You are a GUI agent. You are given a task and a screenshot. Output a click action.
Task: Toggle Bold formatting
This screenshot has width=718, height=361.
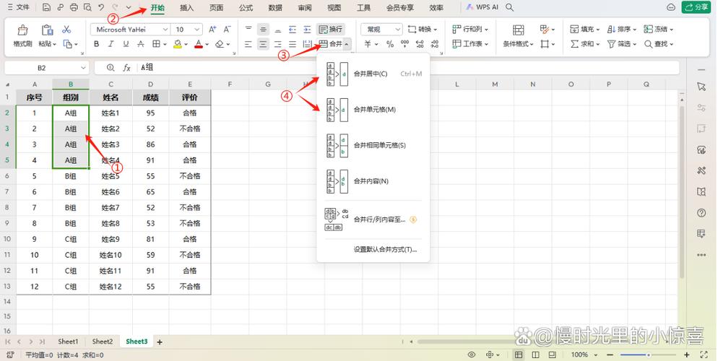pos(96,44)
